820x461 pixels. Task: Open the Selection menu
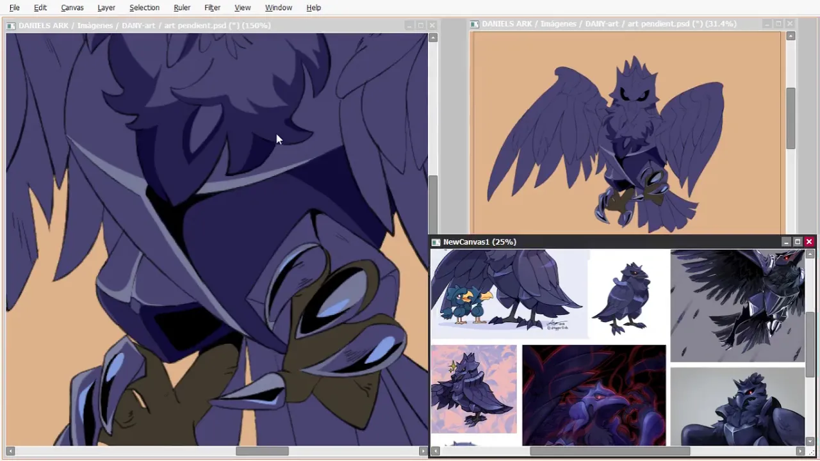tap(144, 8)
